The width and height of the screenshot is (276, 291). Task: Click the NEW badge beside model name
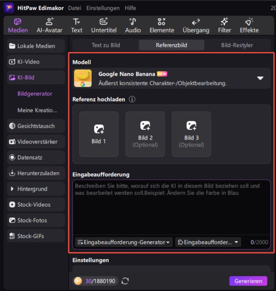tap(162, 74)
